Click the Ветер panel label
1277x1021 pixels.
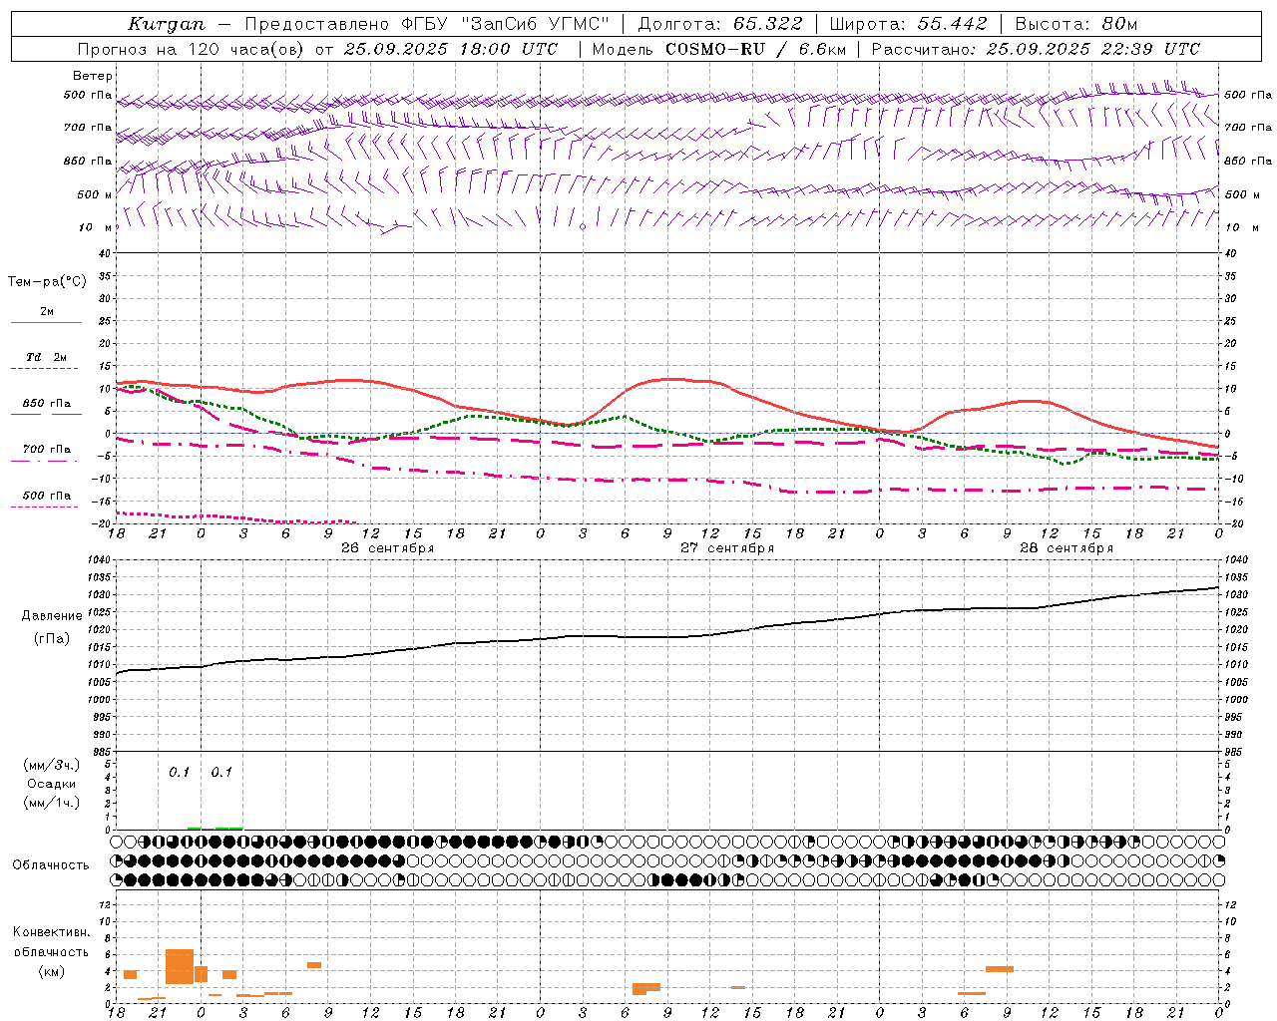(93, 76)
